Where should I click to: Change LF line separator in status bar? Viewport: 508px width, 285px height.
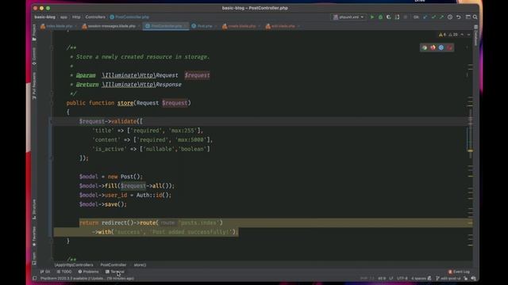pos(391,278)
